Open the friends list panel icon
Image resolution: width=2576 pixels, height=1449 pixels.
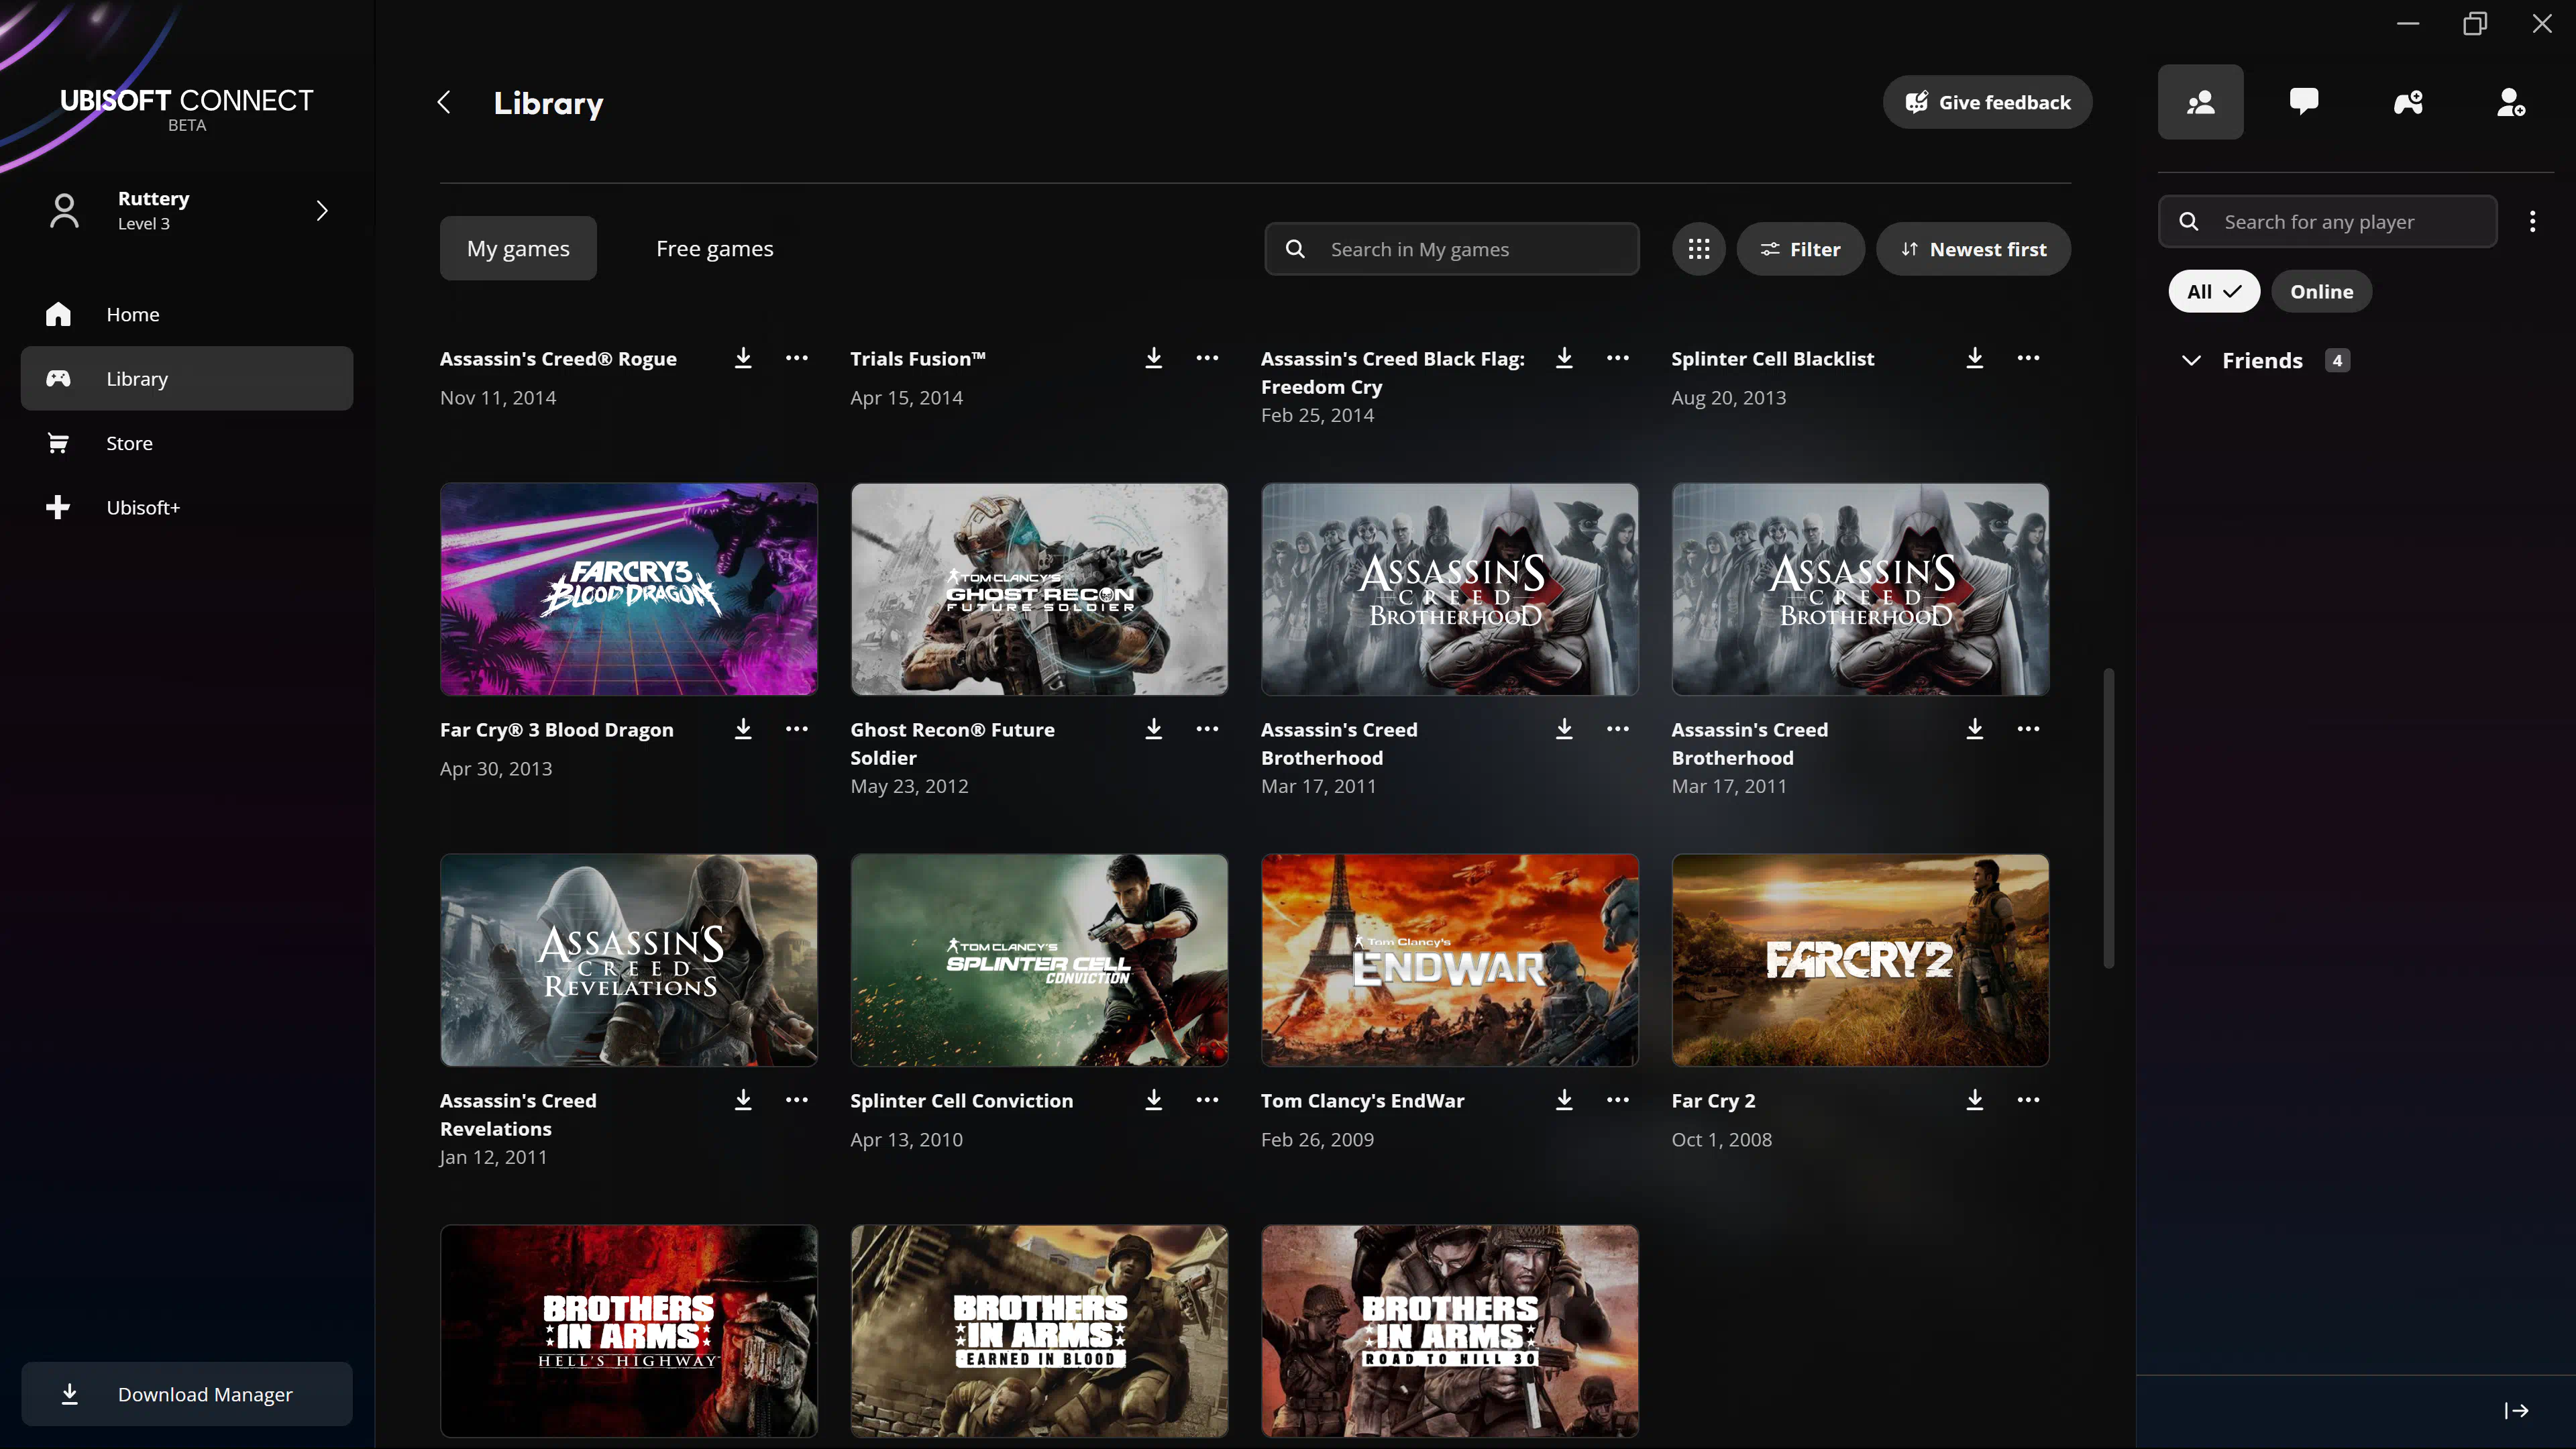(x=2200, y=102)
